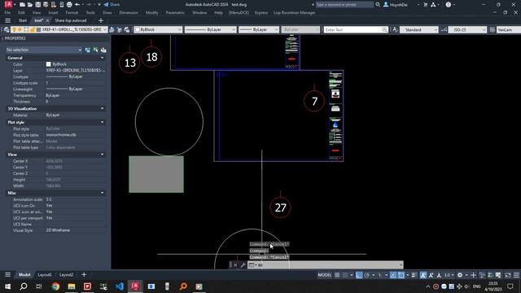Click the Plot style table monochrome.ctb value

pos(61,135)
